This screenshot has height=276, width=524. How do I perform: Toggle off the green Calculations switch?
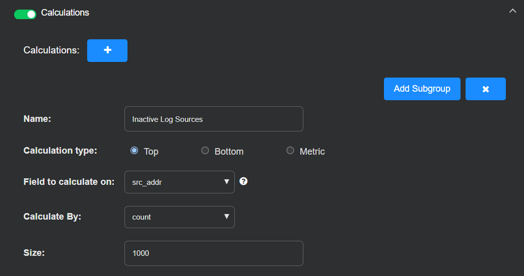coord(25,14)
